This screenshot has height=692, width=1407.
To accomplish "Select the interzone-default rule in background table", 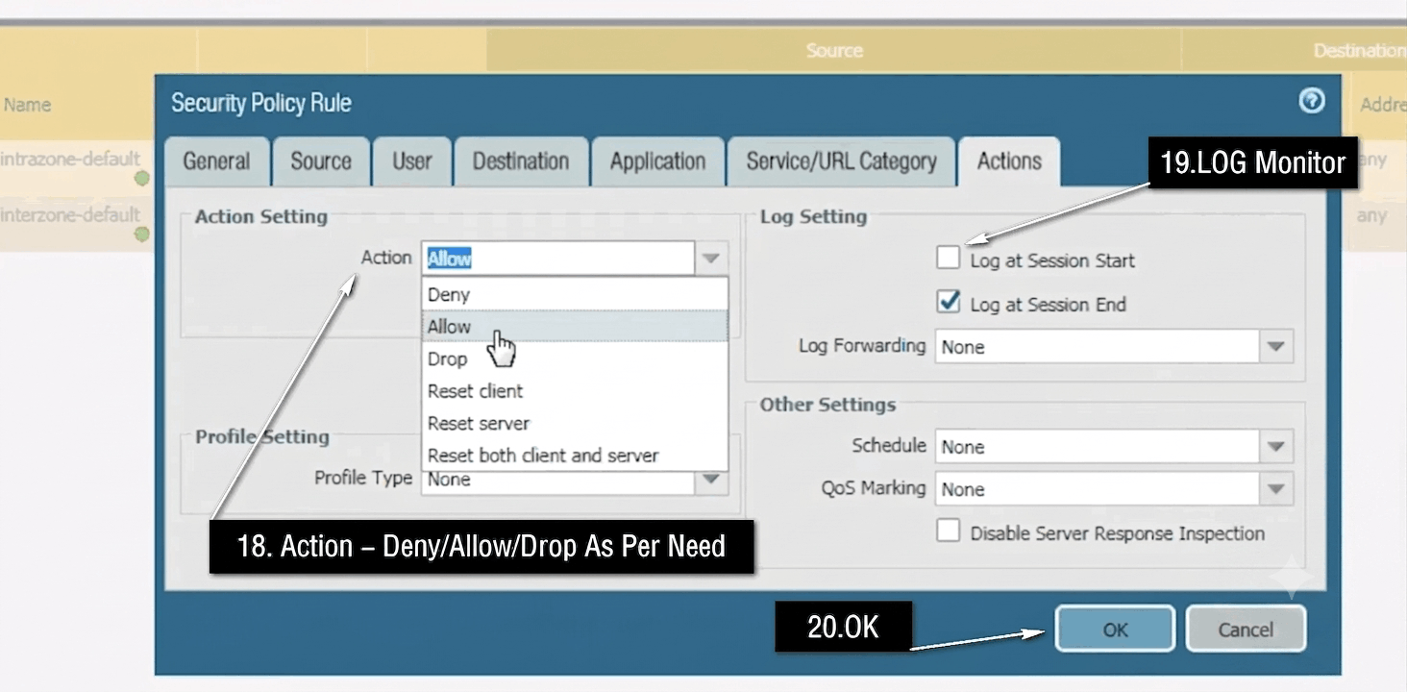I will coord(70,214).
